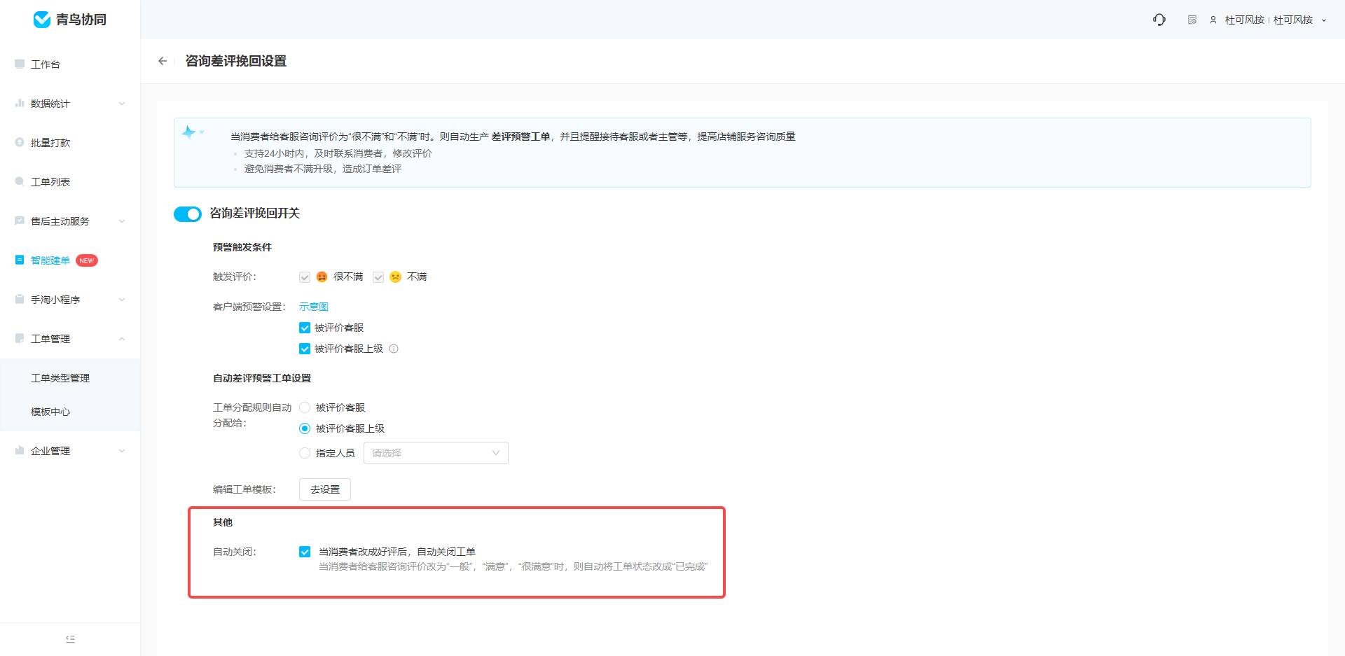
Task: Uncheck 被评价客服 warning checkbox
Action: (305, 328)
